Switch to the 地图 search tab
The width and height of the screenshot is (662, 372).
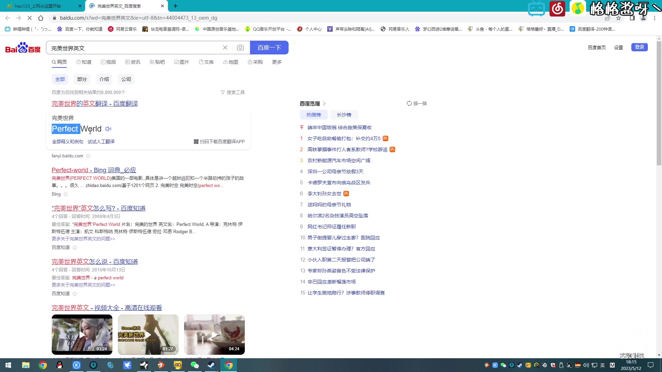(x=231, y=62)
